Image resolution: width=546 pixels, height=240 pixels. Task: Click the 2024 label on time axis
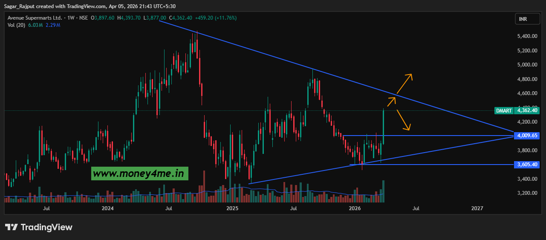click(108, 208)
